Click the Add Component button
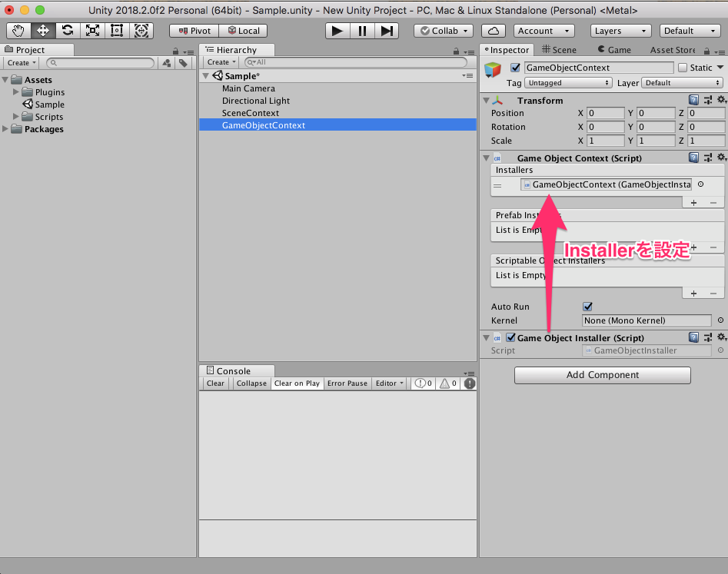The height and width of the screenshot is (574, 728). click(x=602, y=375)
